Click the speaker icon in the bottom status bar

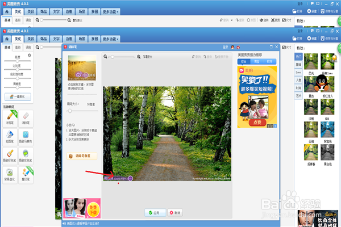tap(64, 223)
